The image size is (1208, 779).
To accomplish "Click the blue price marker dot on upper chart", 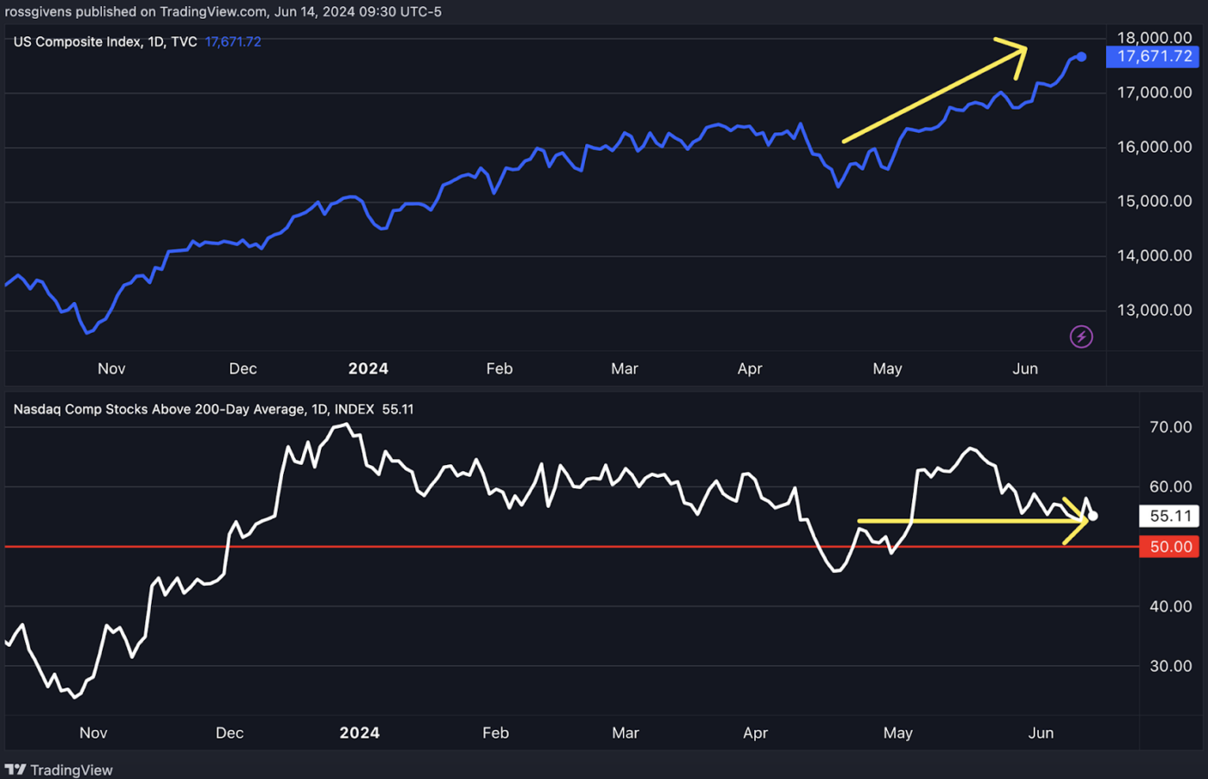I will 1081,57.
